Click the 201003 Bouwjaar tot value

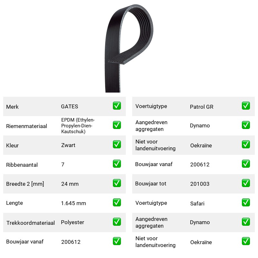tap(200, 184)
